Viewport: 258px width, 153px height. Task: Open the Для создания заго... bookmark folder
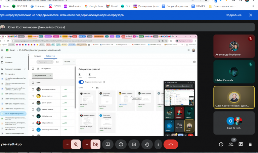(222, 6)
